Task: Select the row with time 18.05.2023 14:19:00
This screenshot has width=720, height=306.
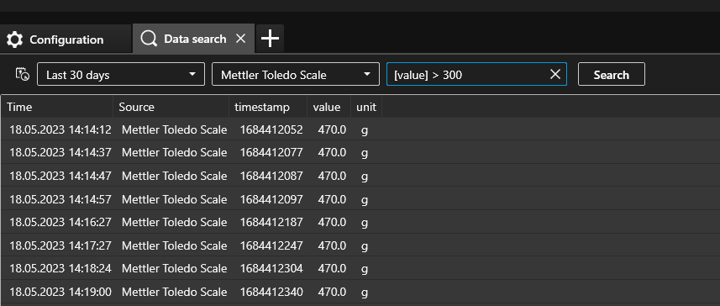Action: (360, 292)
